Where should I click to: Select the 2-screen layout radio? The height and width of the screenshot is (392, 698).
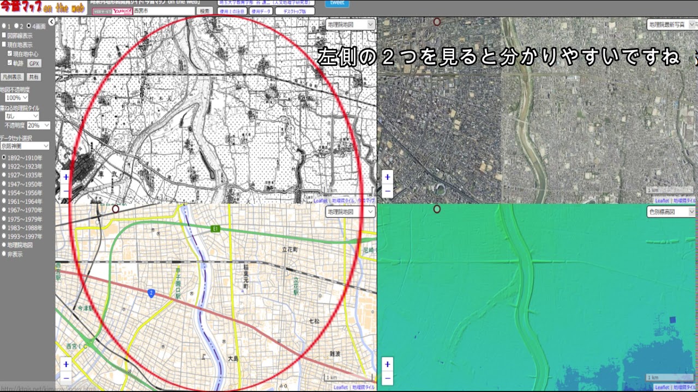pos(16,26)
